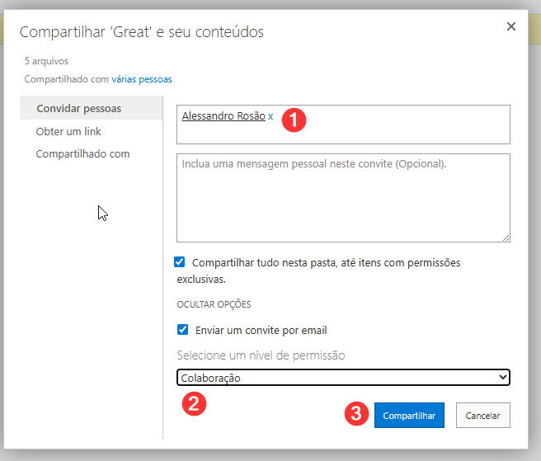
Task: Collapse options via OCULTAR OPÇÕES
Action: (x=214, y=305)
